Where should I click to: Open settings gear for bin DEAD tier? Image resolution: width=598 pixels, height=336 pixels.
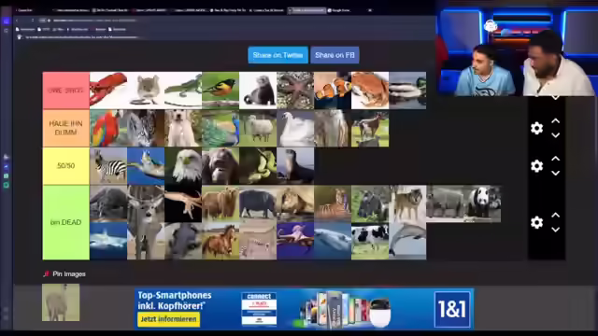[x=536, y=222]
